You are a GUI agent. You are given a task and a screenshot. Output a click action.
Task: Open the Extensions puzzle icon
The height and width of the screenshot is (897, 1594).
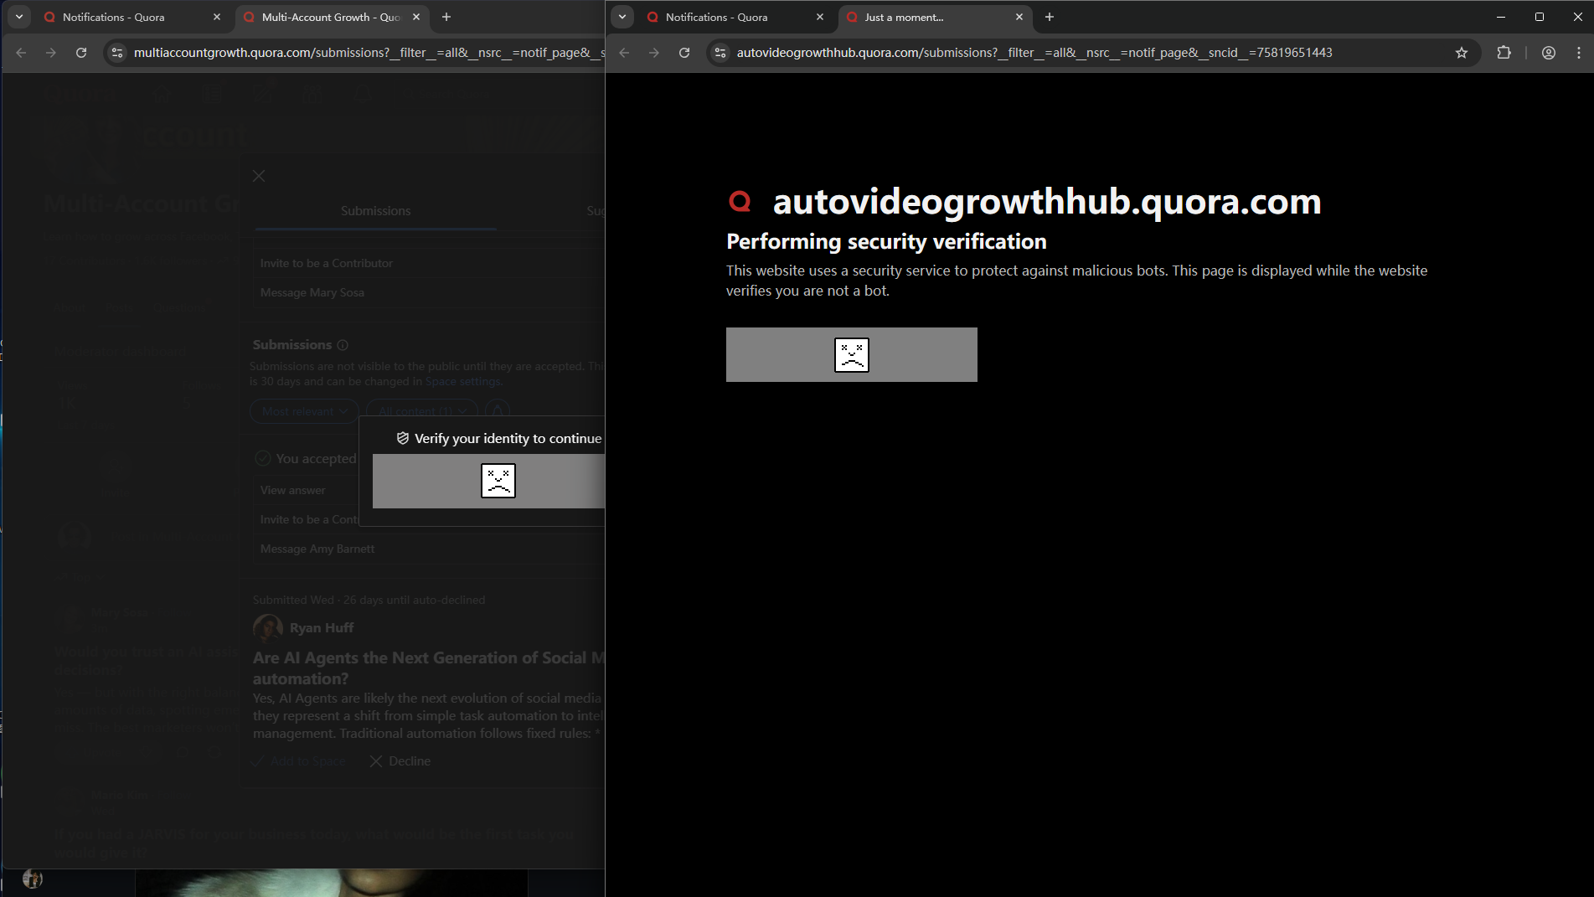tap(1504, 53)
